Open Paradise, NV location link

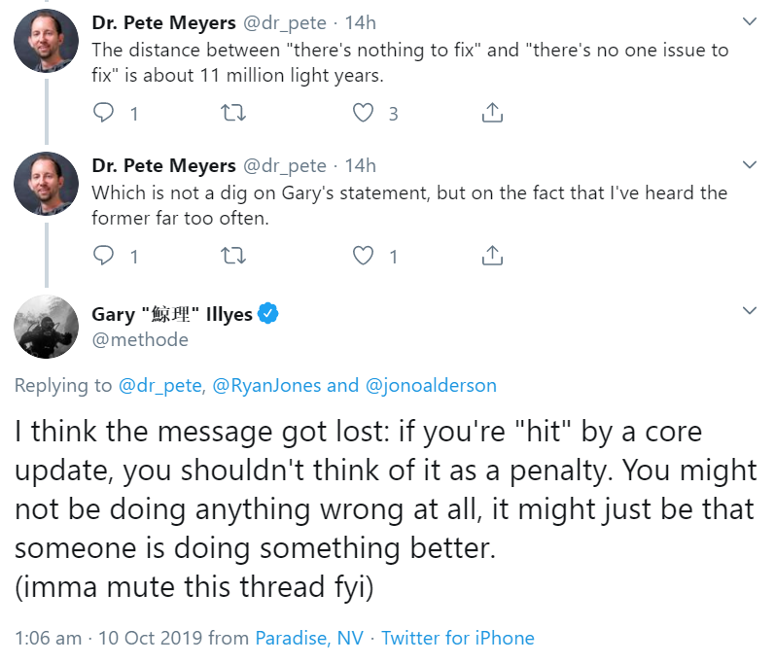309,638
